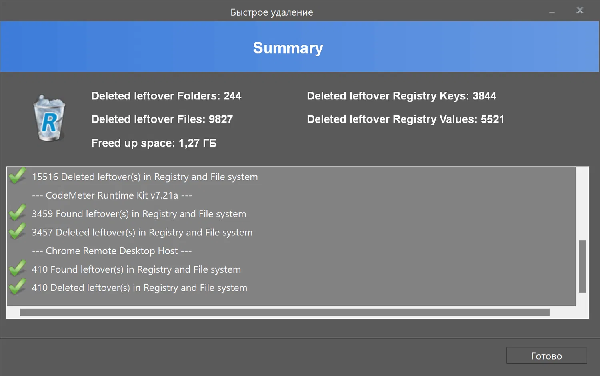Click the Deleted leftover Folders: 244 label
600x376 pixels.
[166, 96]
